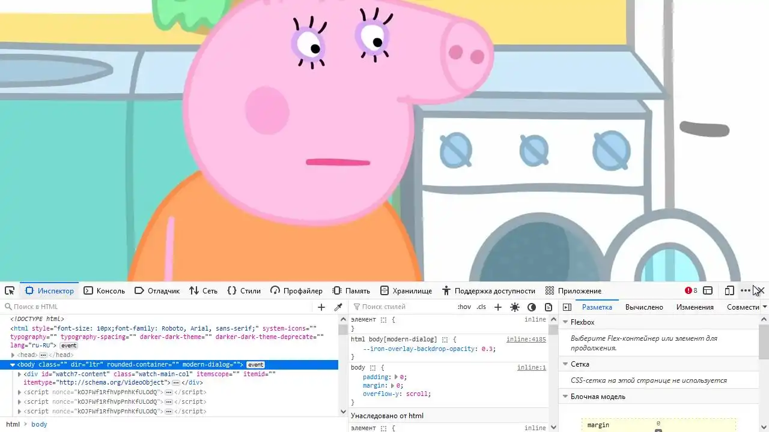This screenshot has height=432, width=769.
Task: Toggle the layout sidebar pane
Action: tap(567, 307)
